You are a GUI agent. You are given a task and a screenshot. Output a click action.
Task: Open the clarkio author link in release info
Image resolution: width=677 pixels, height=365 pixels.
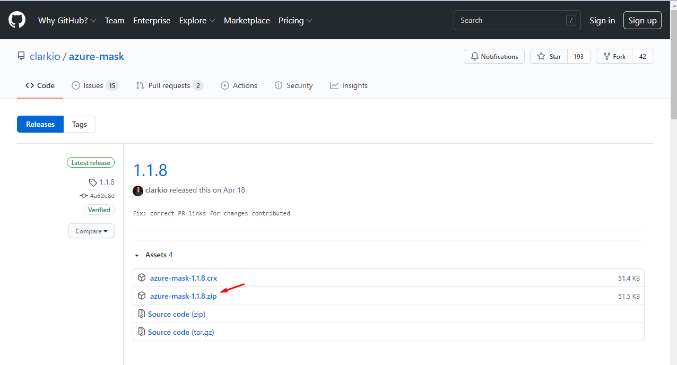[157, 190]
